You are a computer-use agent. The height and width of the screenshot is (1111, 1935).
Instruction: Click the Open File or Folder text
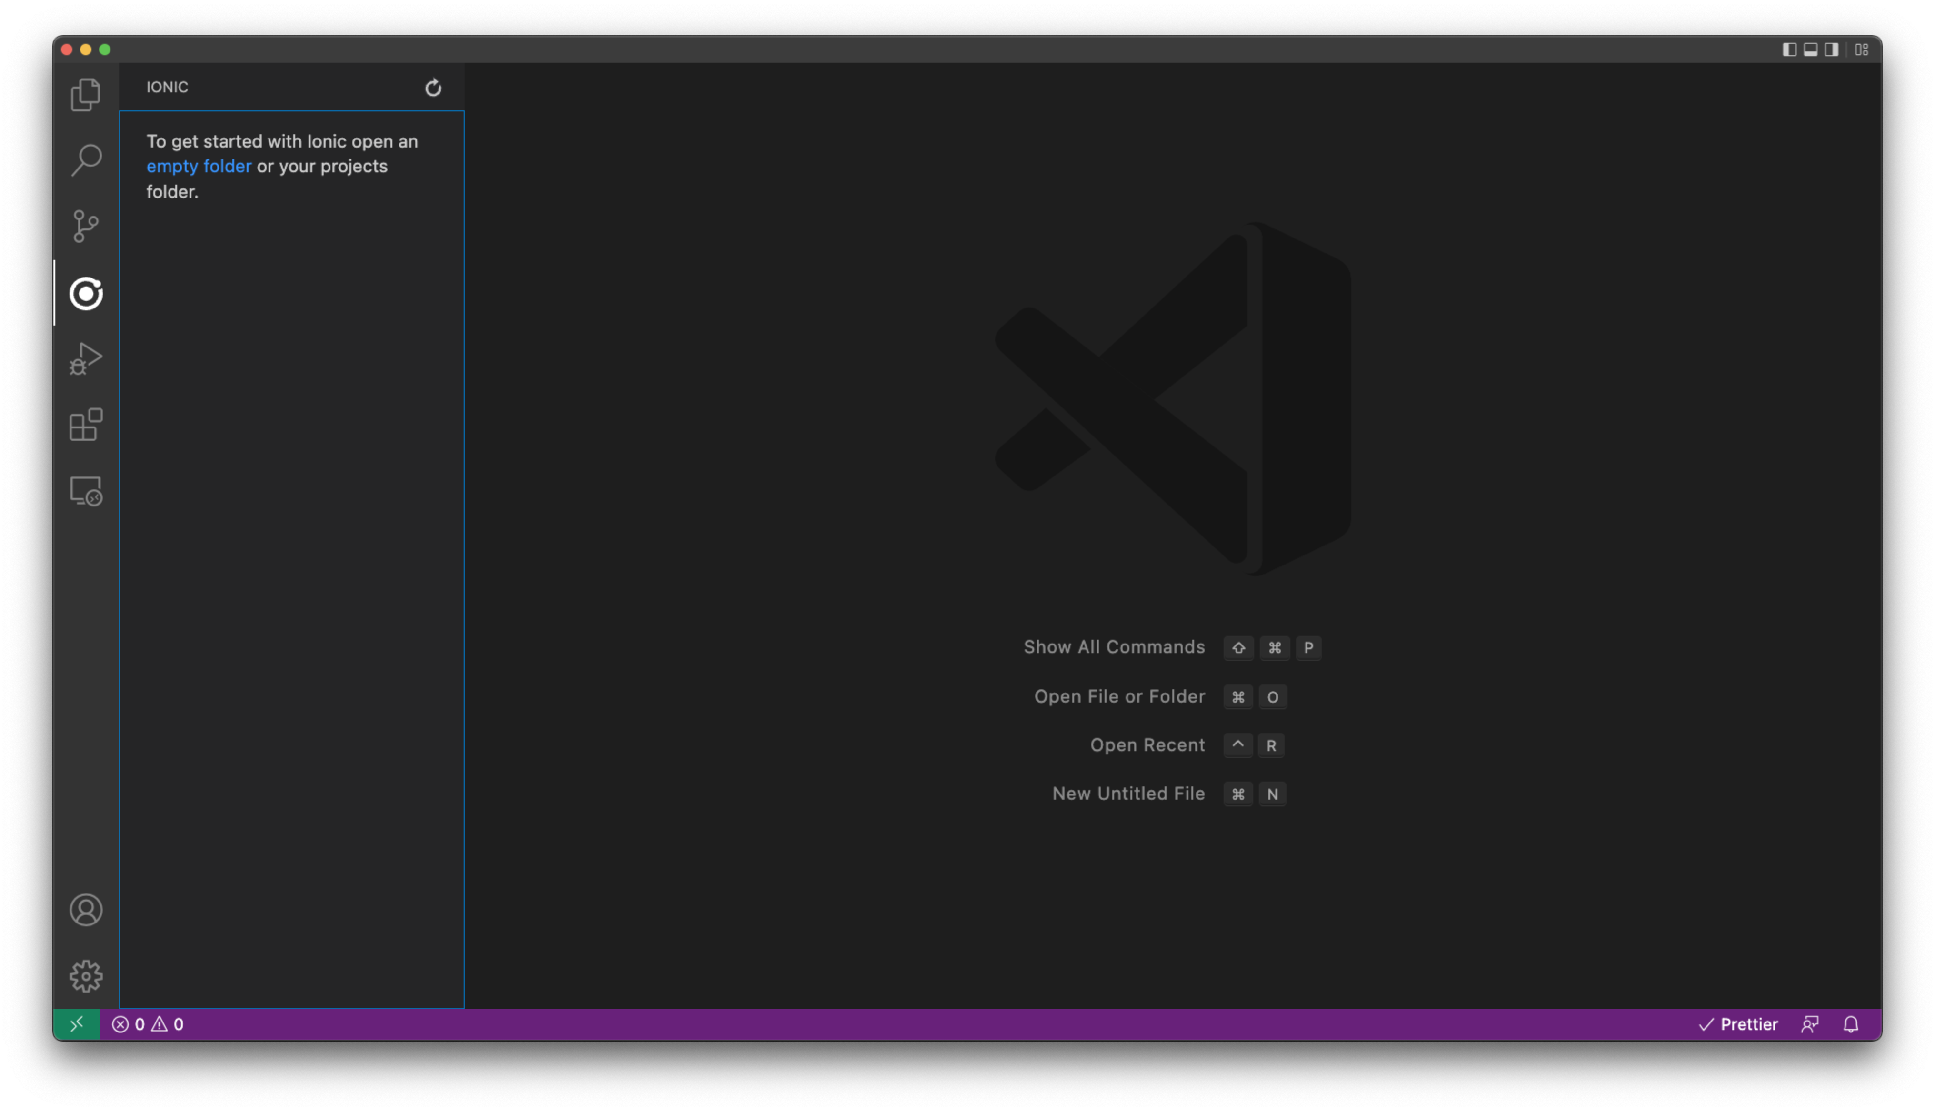point(1119,697)
